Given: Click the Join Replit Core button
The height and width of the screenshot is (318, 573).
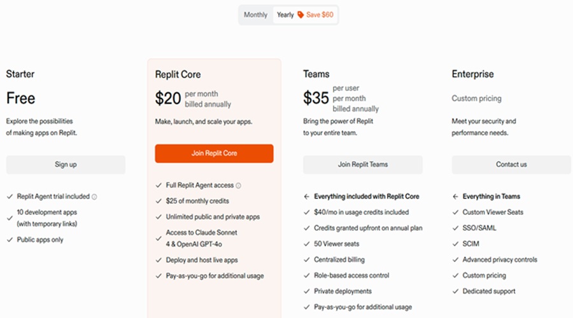Looking at the screenshot, I should click(214, 153).
